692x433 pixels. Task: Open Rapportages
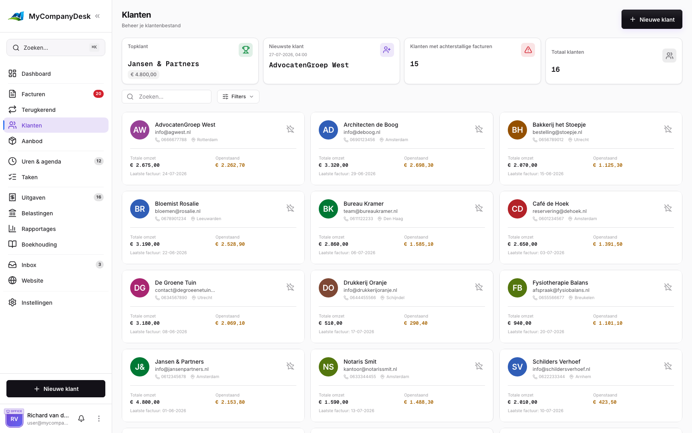56,229
